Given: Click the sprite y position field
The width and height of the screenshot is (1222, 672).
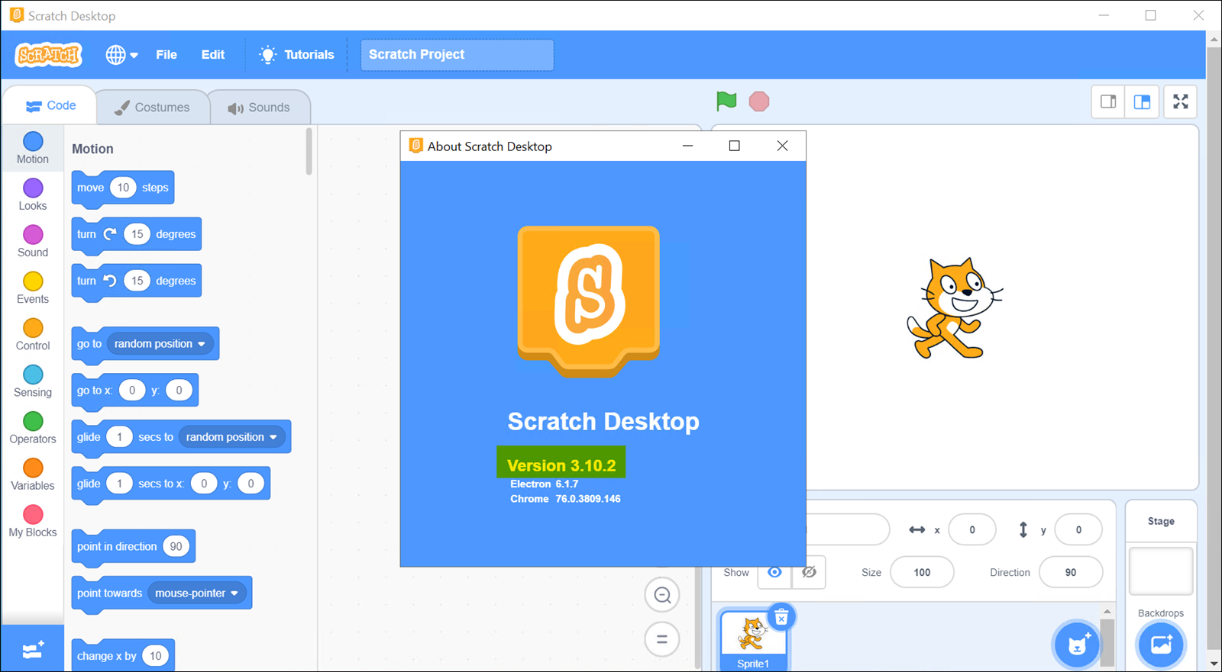Looking at the screenshot, I should pos(1078,529).
